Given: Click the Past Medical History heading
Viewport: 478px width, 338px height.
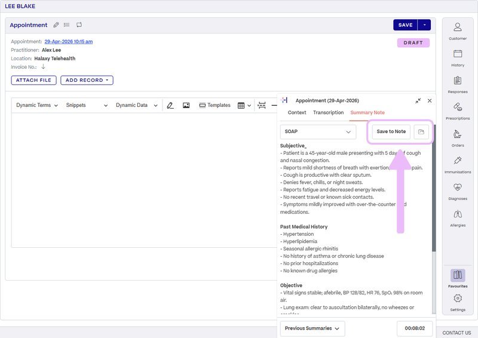Looking at the screenshot, I should 304,227.
